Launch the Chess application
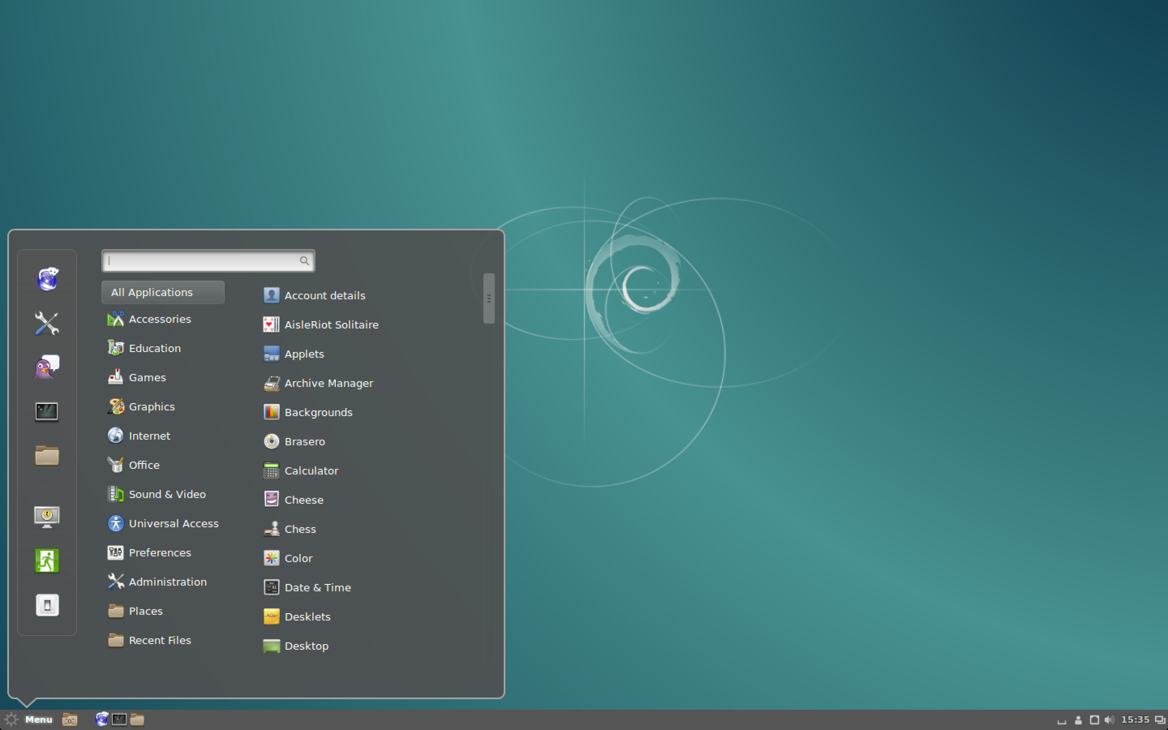 pyautogui.click(x=299, y=529)
